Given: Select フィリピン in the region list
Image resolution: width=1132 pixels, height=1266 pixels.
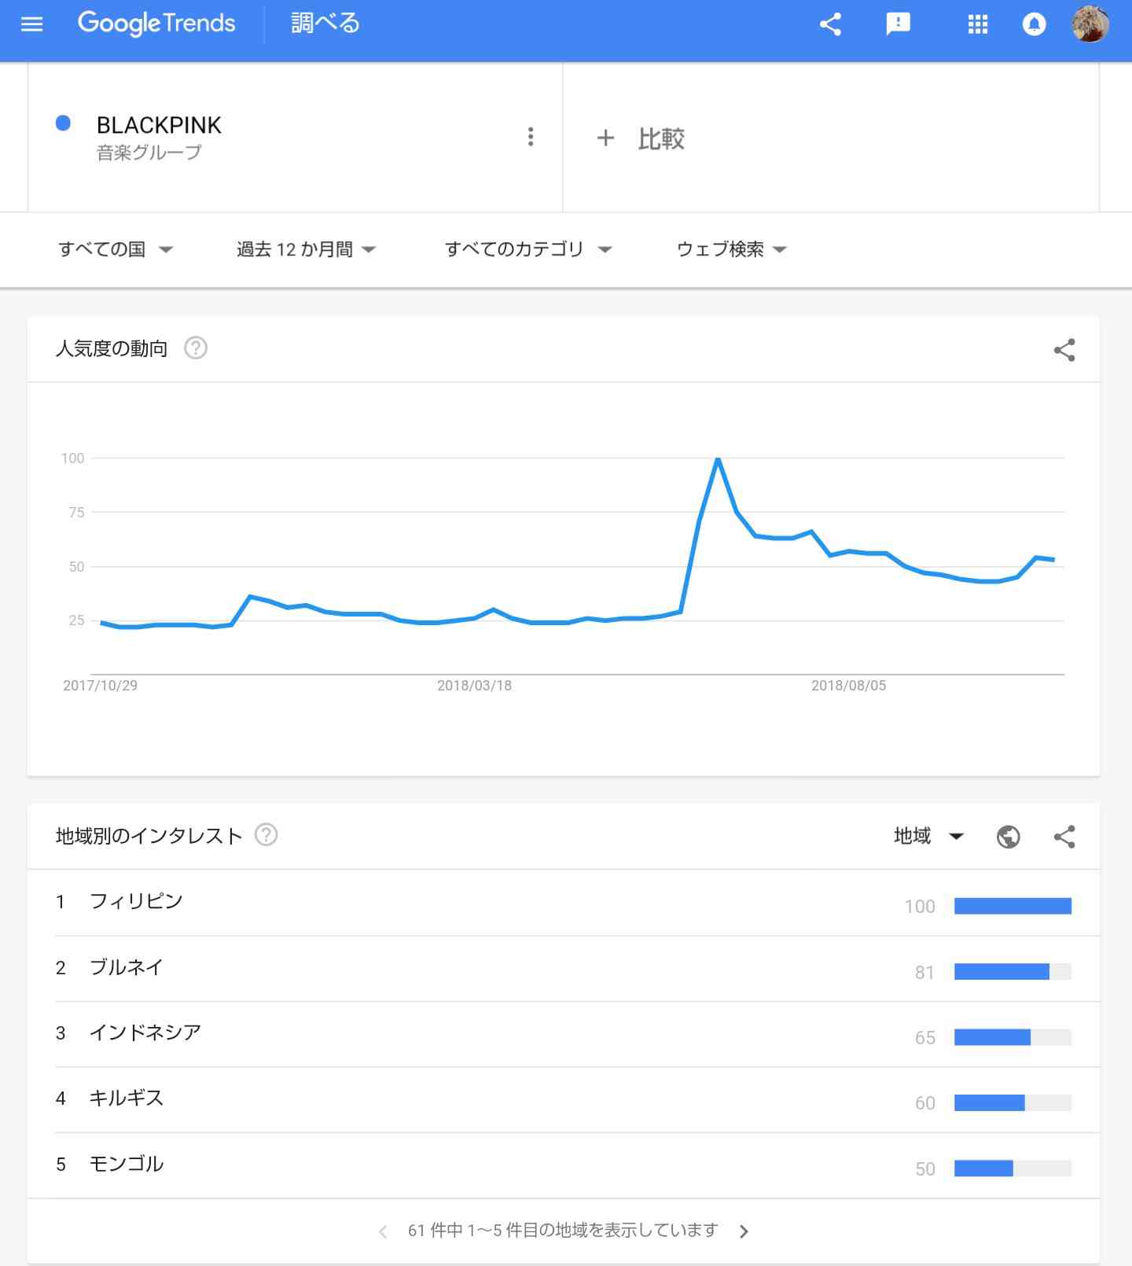Looking at the screenshot, I should (564, 903).
